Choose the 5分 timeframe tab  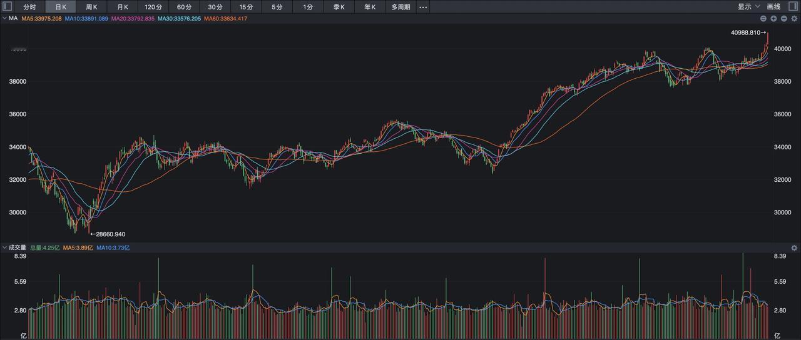[277, 7]
